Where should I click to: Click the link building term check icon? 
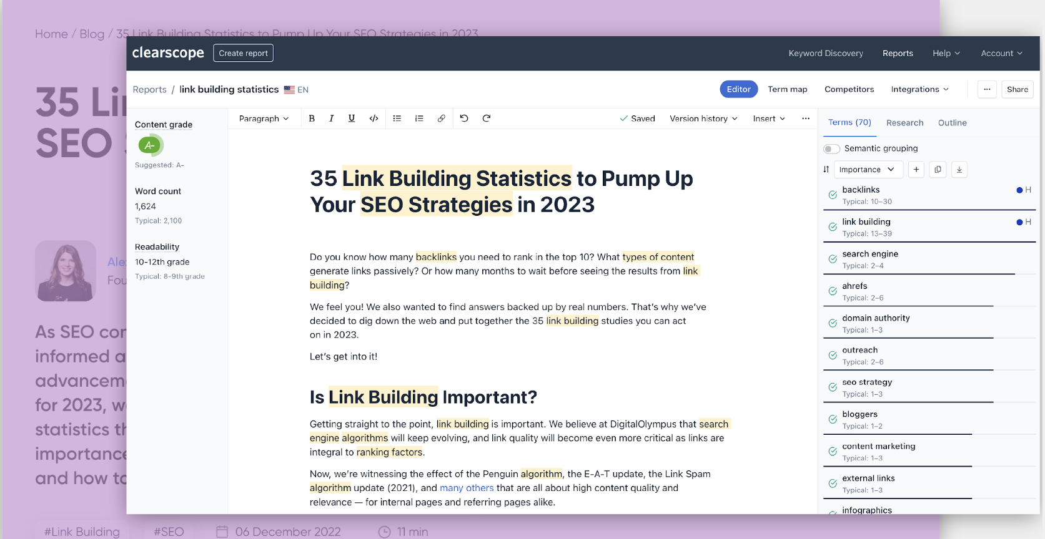(833, 227)
